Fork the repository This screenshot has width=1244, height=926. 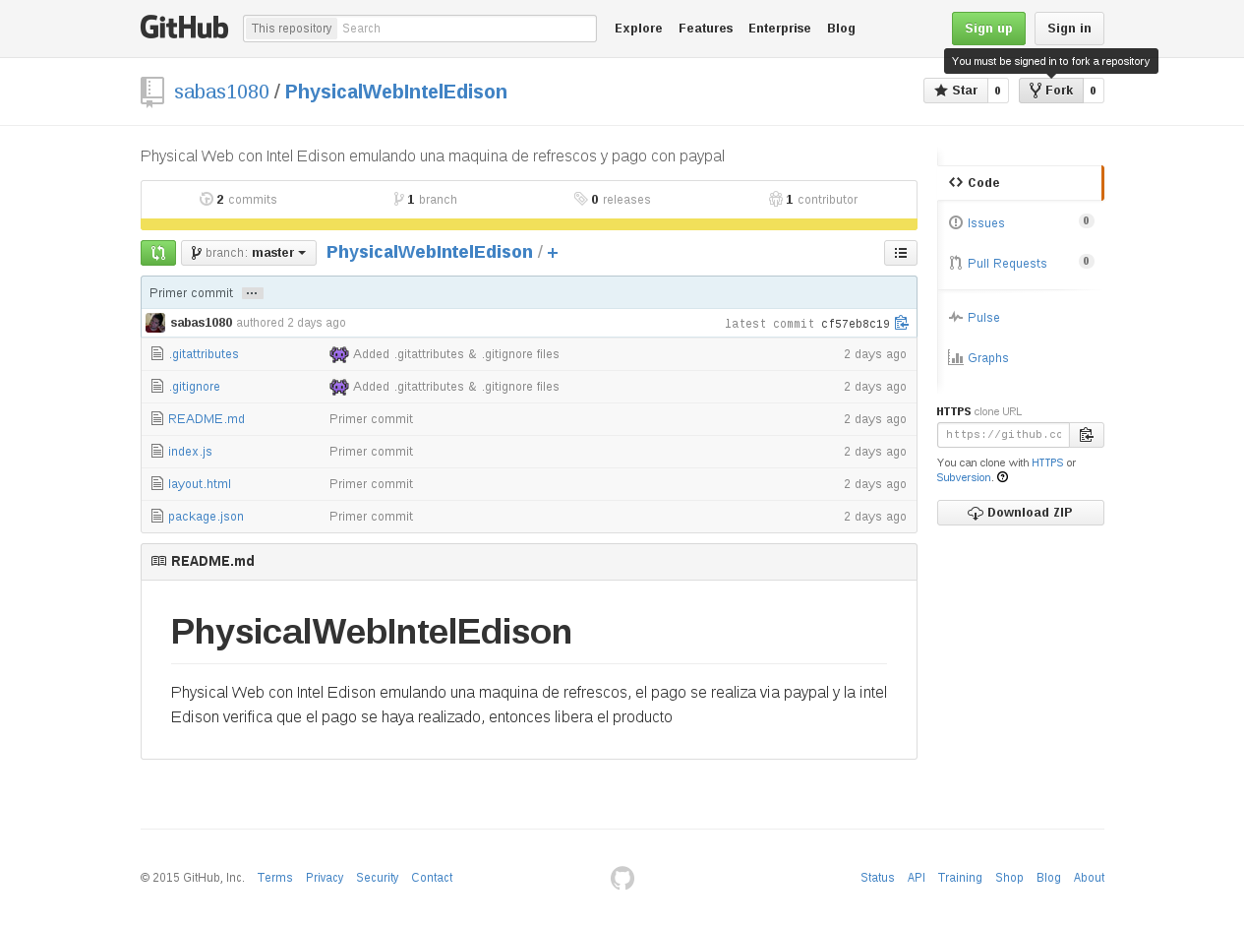[1050, 90]
